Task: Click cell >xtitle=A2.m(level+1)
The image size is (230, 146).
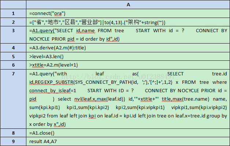Action: pyautogui.click(x=128, y=65)
